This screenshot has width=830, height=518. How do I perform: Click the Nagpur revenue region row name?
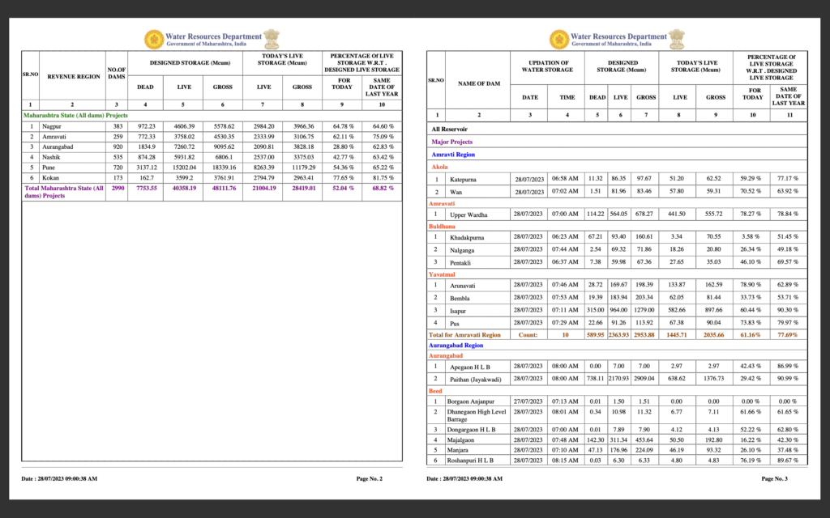pyautogui.click(x=52, y=127)
